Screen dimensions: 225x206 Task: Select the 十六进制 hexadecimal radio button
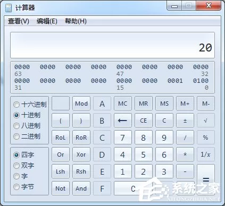[x=16, y=105]
